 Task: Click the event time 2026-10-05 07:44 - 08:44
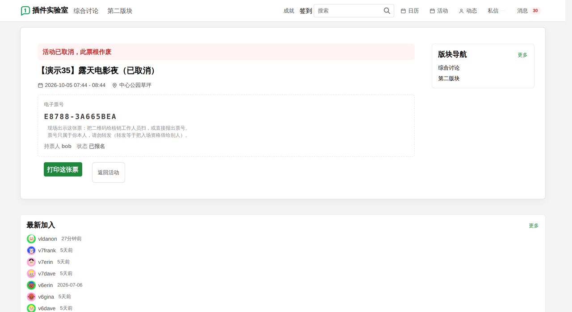(75, 85)
